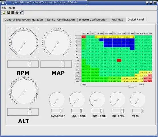Select the red 10.2 cell in row 0
Viewport: 158px width, 137px height.
tap(84, 37)
